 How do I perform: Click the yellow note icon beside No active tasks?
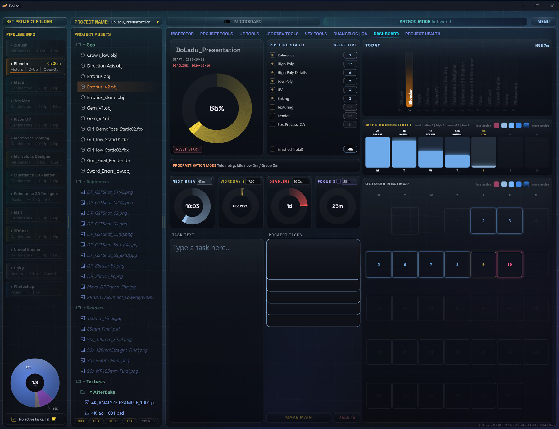pos(54,419)
